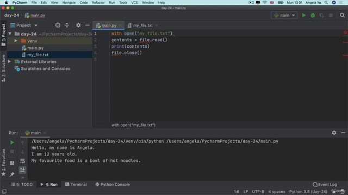348x195 pixels.
Task: Restore layout icon in Run panel
Action: 12,163
